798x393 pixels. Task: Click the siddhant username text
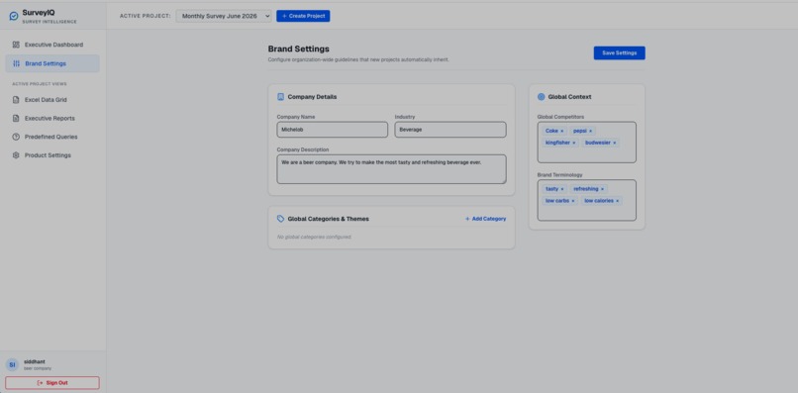(35, 361)
